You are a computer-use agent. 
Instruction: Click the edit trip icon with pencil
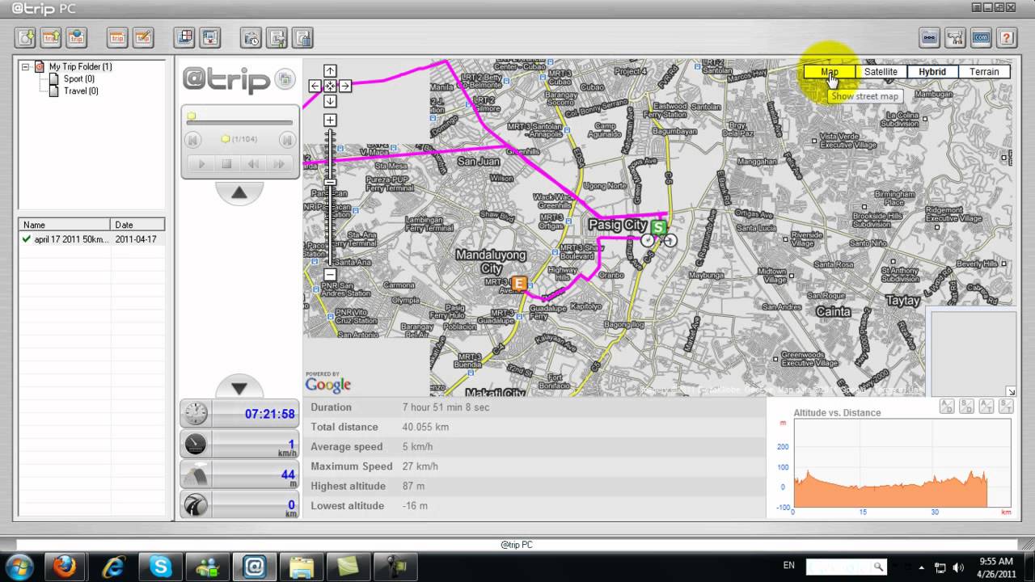pyautogui.click(x=142, y=37)
